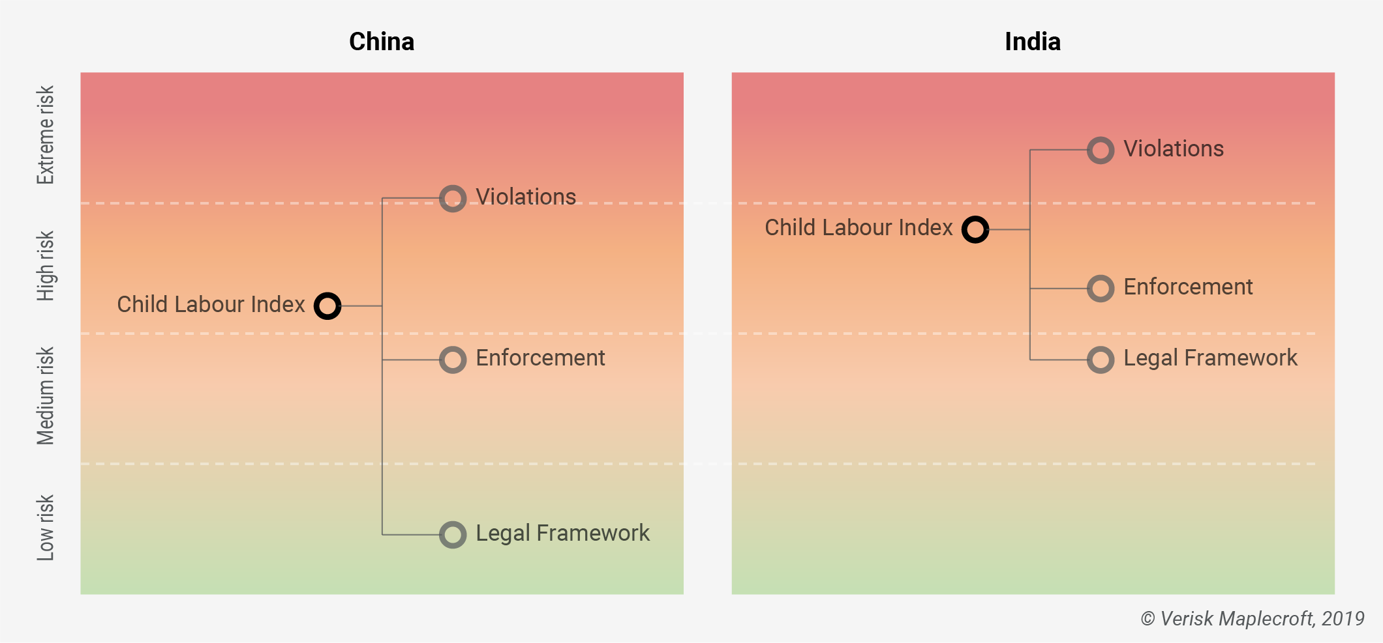Click China's Violations circle marker
Screen dimensions: 1383x643
(453, 199)
